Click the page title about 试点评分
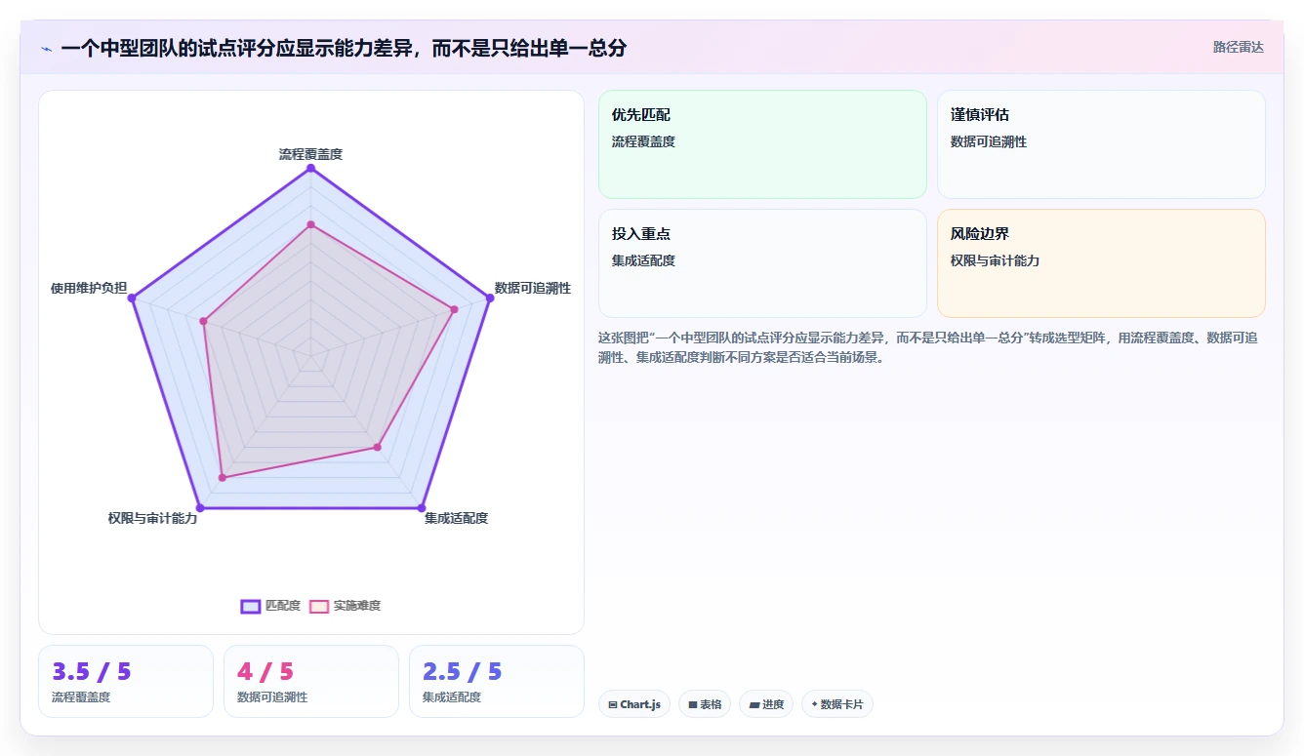 344,48
